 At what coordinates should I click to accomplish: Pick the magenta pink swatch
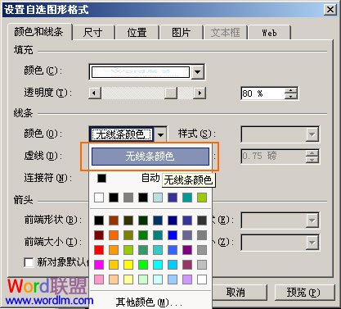click(x=99, y=265)
